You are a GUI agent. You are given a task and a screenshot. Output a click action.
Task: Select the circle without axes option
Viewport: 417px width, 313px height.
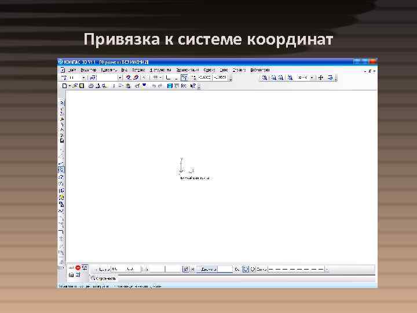[x=246, y=269]
